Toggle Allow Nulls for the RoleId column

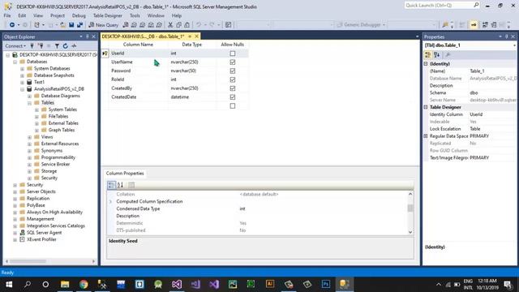233,79
